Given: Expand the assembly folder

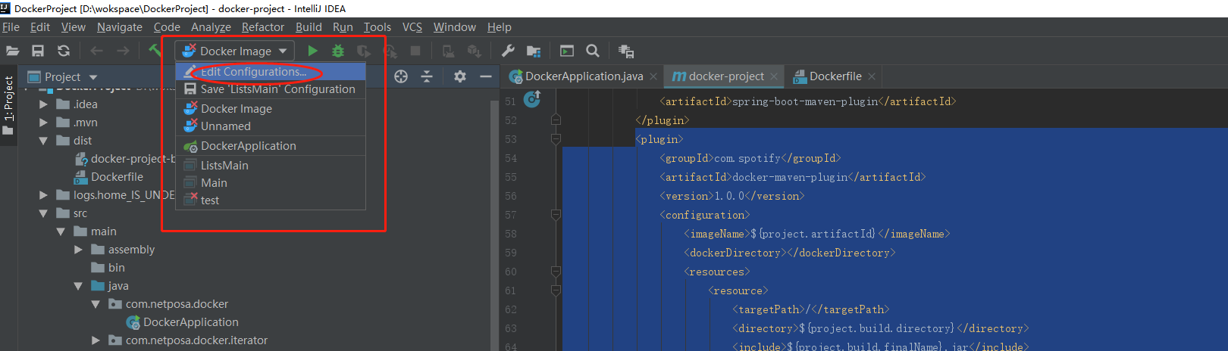Looking at the screenshot, I should point(78,250).
